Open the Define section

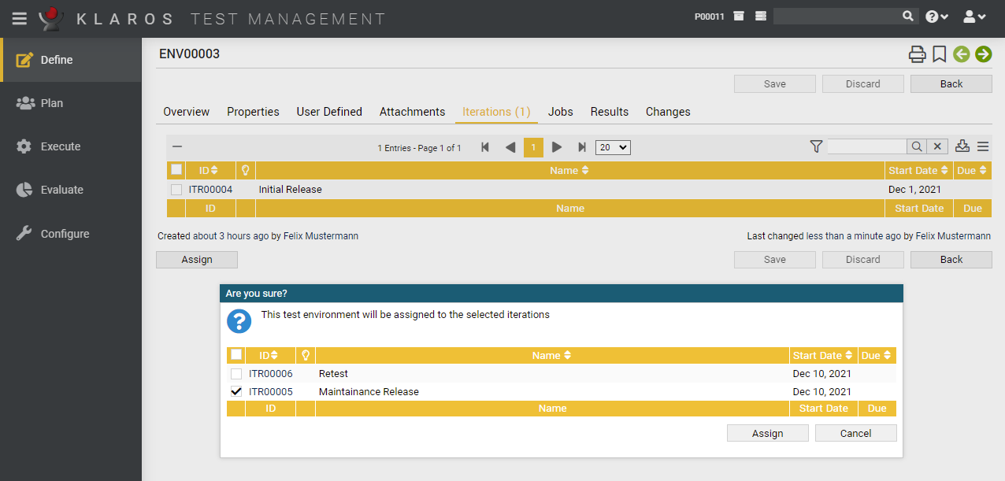point(71,60)
